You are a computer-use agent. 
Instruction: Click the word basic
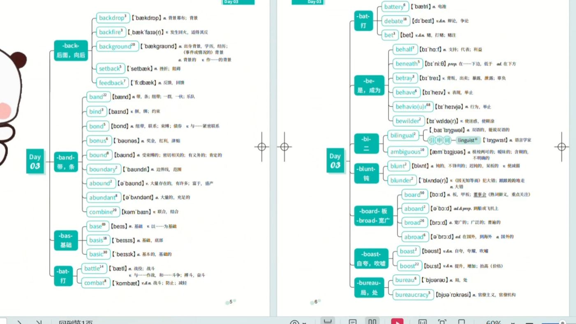pos(97,254)
